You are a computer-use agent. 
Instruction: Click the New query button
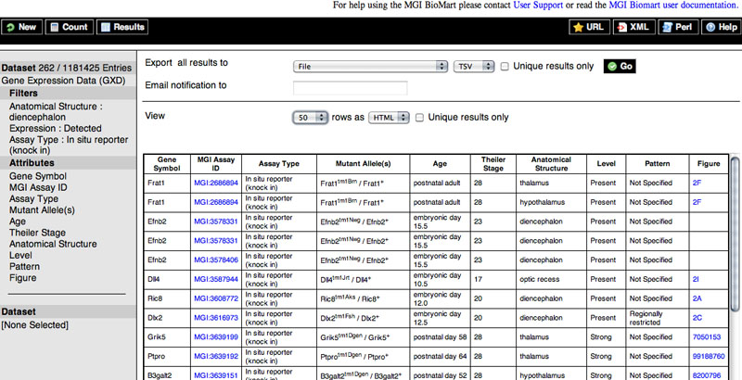(21, 27)
